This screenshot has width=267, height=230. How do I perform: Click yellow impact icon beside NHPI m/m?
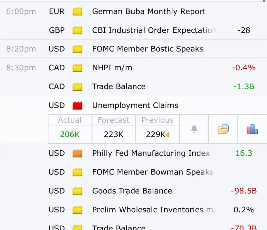pos(77,68)
